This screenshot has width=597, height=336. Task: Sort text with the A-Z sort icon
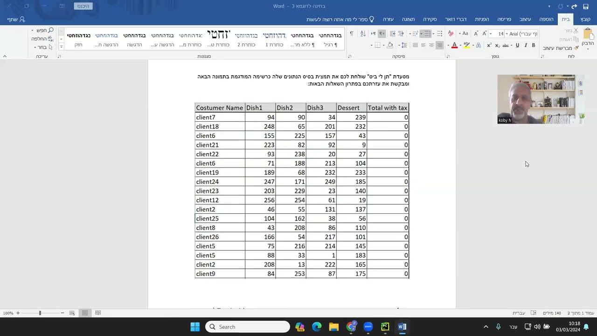tap(363, 34)
